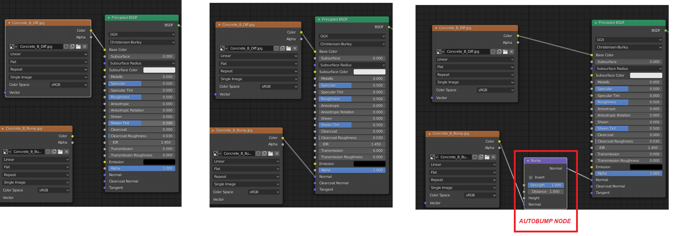Viewport: 673px width, 236px height.
Task: Click new image icon in right screenshot's Concrete_B_Diff node
Action: (499, 52)
